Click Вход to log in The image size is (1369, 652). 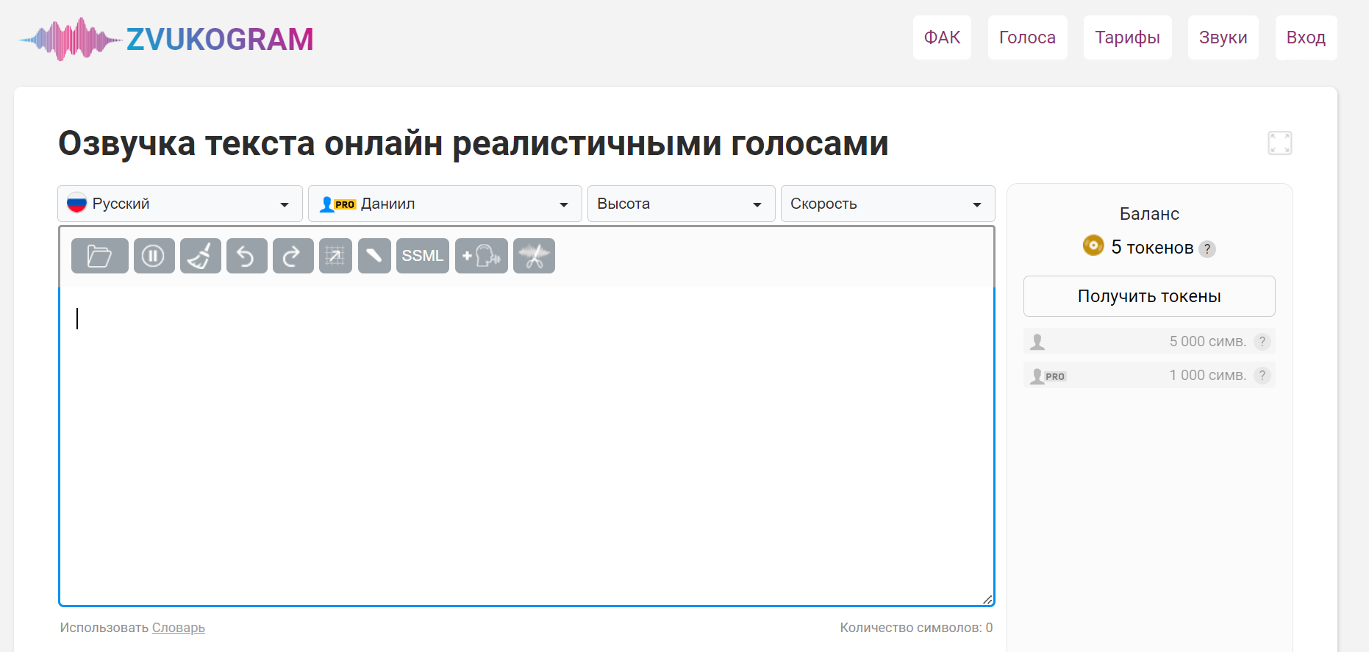[x=1306, y=37]
